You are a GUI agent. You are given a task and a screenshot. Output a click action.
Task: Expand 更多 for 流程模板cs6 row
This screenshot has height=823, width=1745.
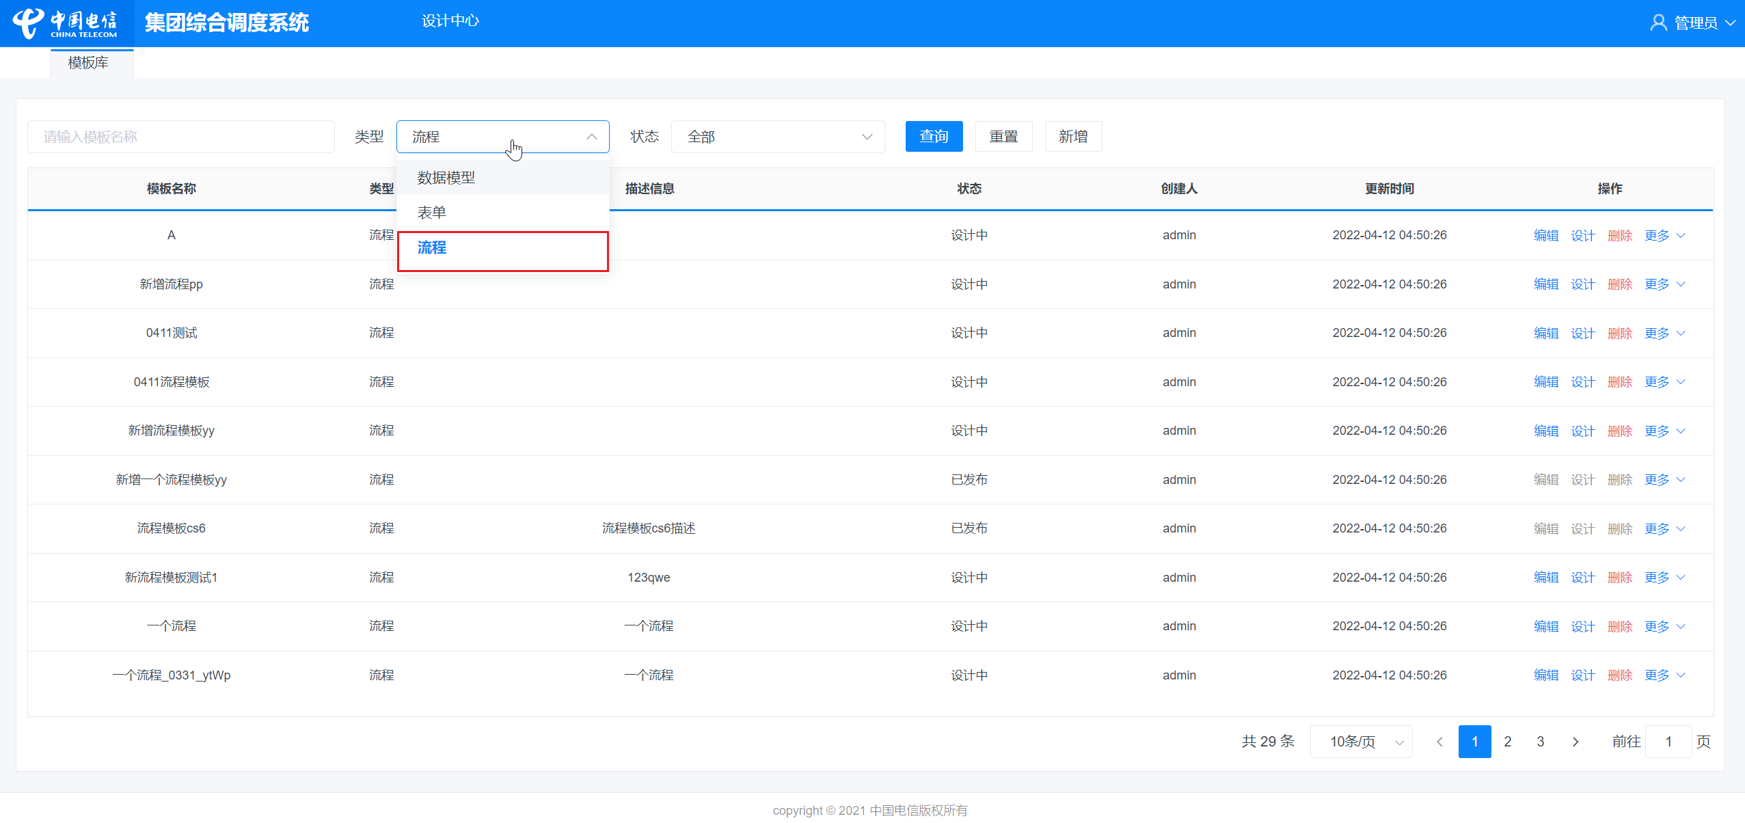coord(1664,528)
